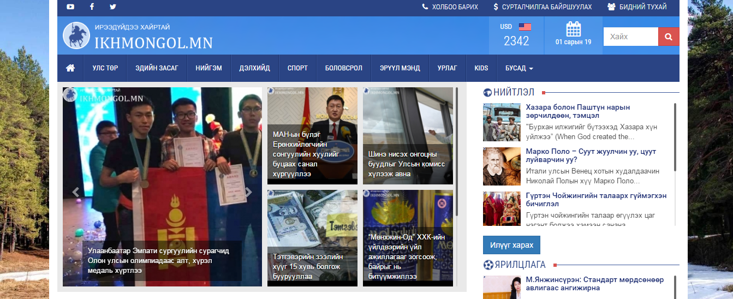This screenshot has width=733, height=299.
Task: Open the Facebook social icon
Action: 92,7
